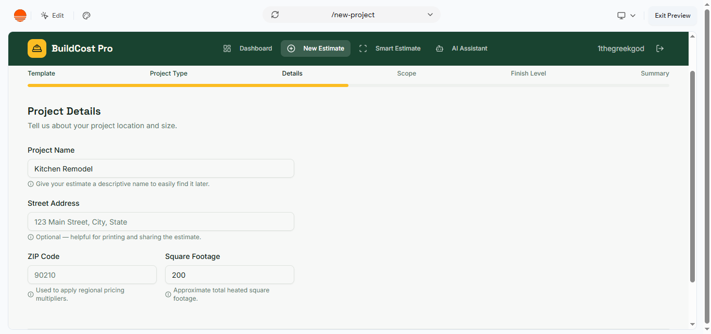This screenshot has height=334, width=711.
Task: Click the BuildCost Pro hard hat logo
Action: click(37, 48)
